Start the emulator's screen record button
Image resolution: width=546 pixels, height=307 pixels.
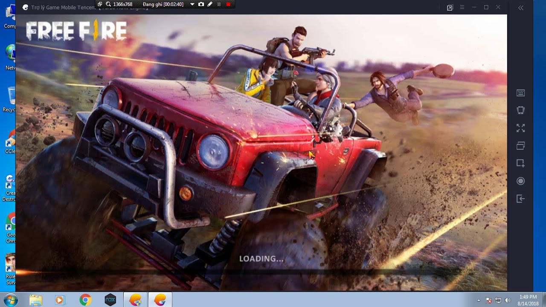click(520, 181)
